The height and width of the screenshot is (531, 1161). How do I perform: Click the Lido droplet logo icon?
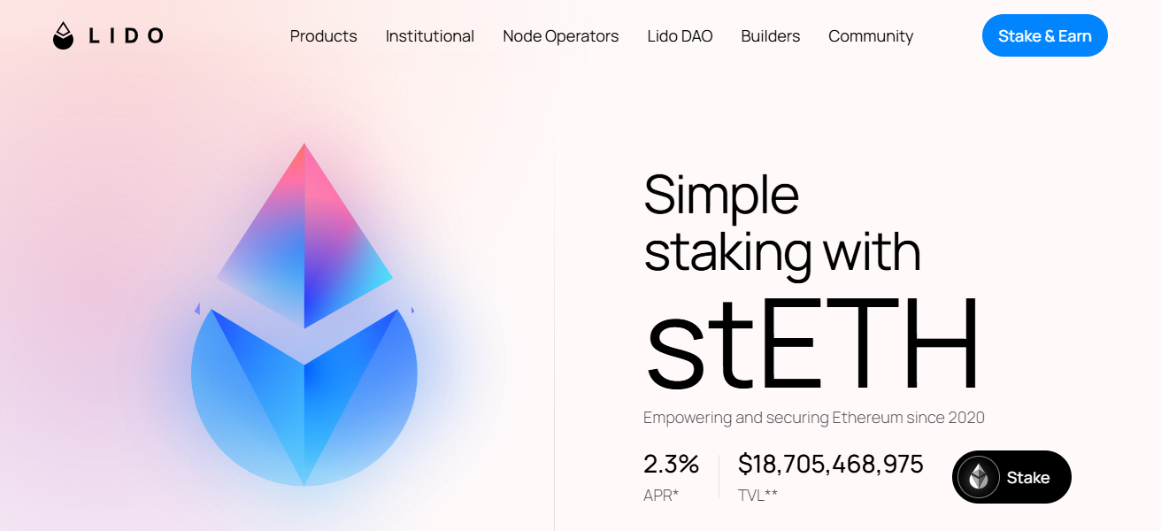(63, 36)
